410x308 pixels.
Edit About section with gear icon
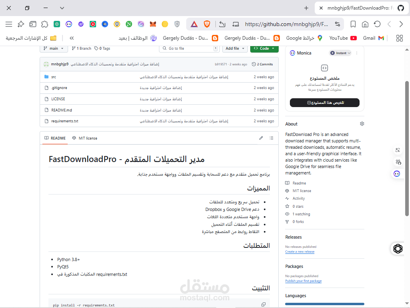pyautogui.click(x=362, y=124)
